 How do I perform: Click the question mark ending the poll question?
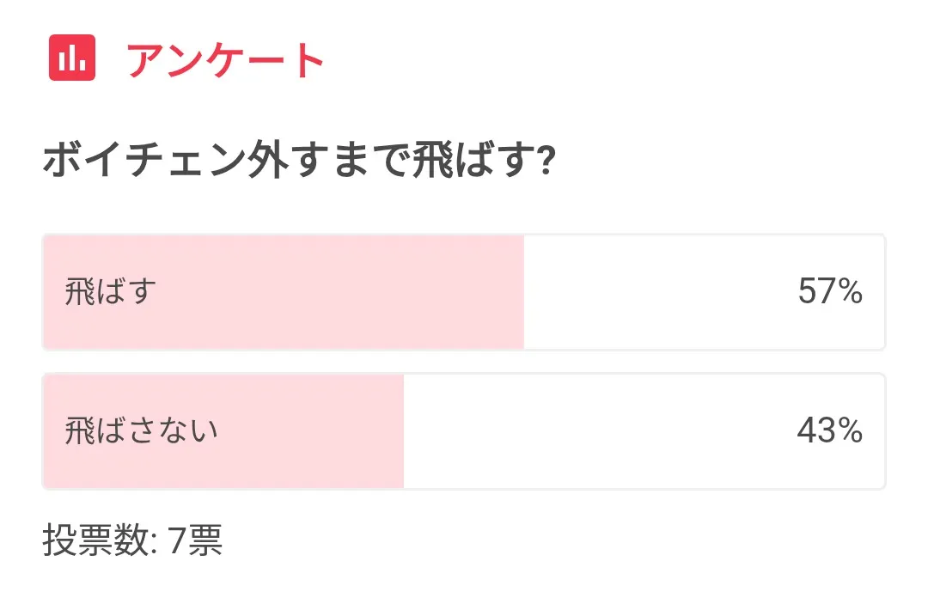coord(542,161)
